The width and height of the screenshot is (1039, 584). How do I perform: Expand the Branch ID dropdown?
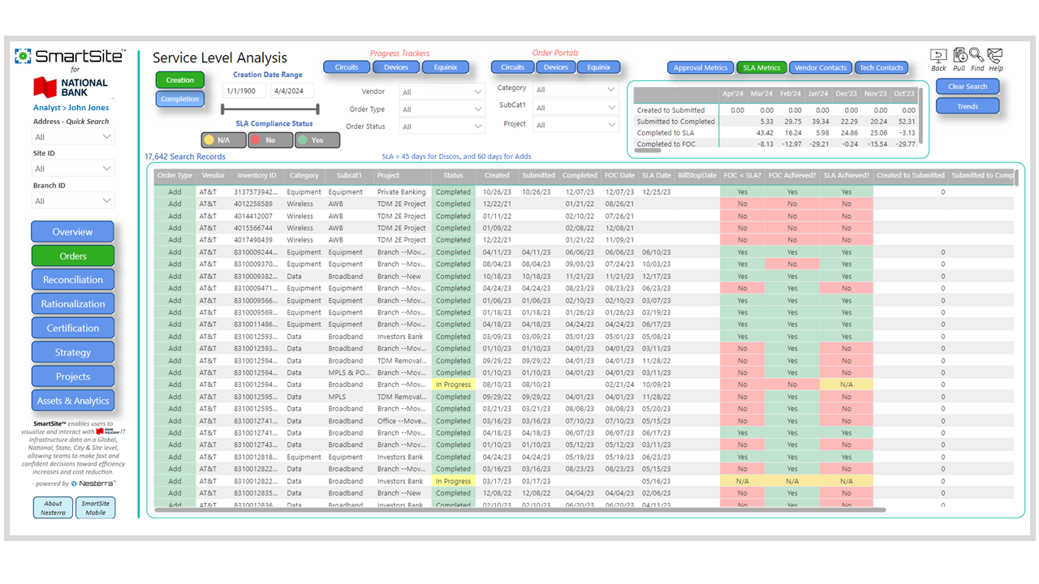[73, 201]
